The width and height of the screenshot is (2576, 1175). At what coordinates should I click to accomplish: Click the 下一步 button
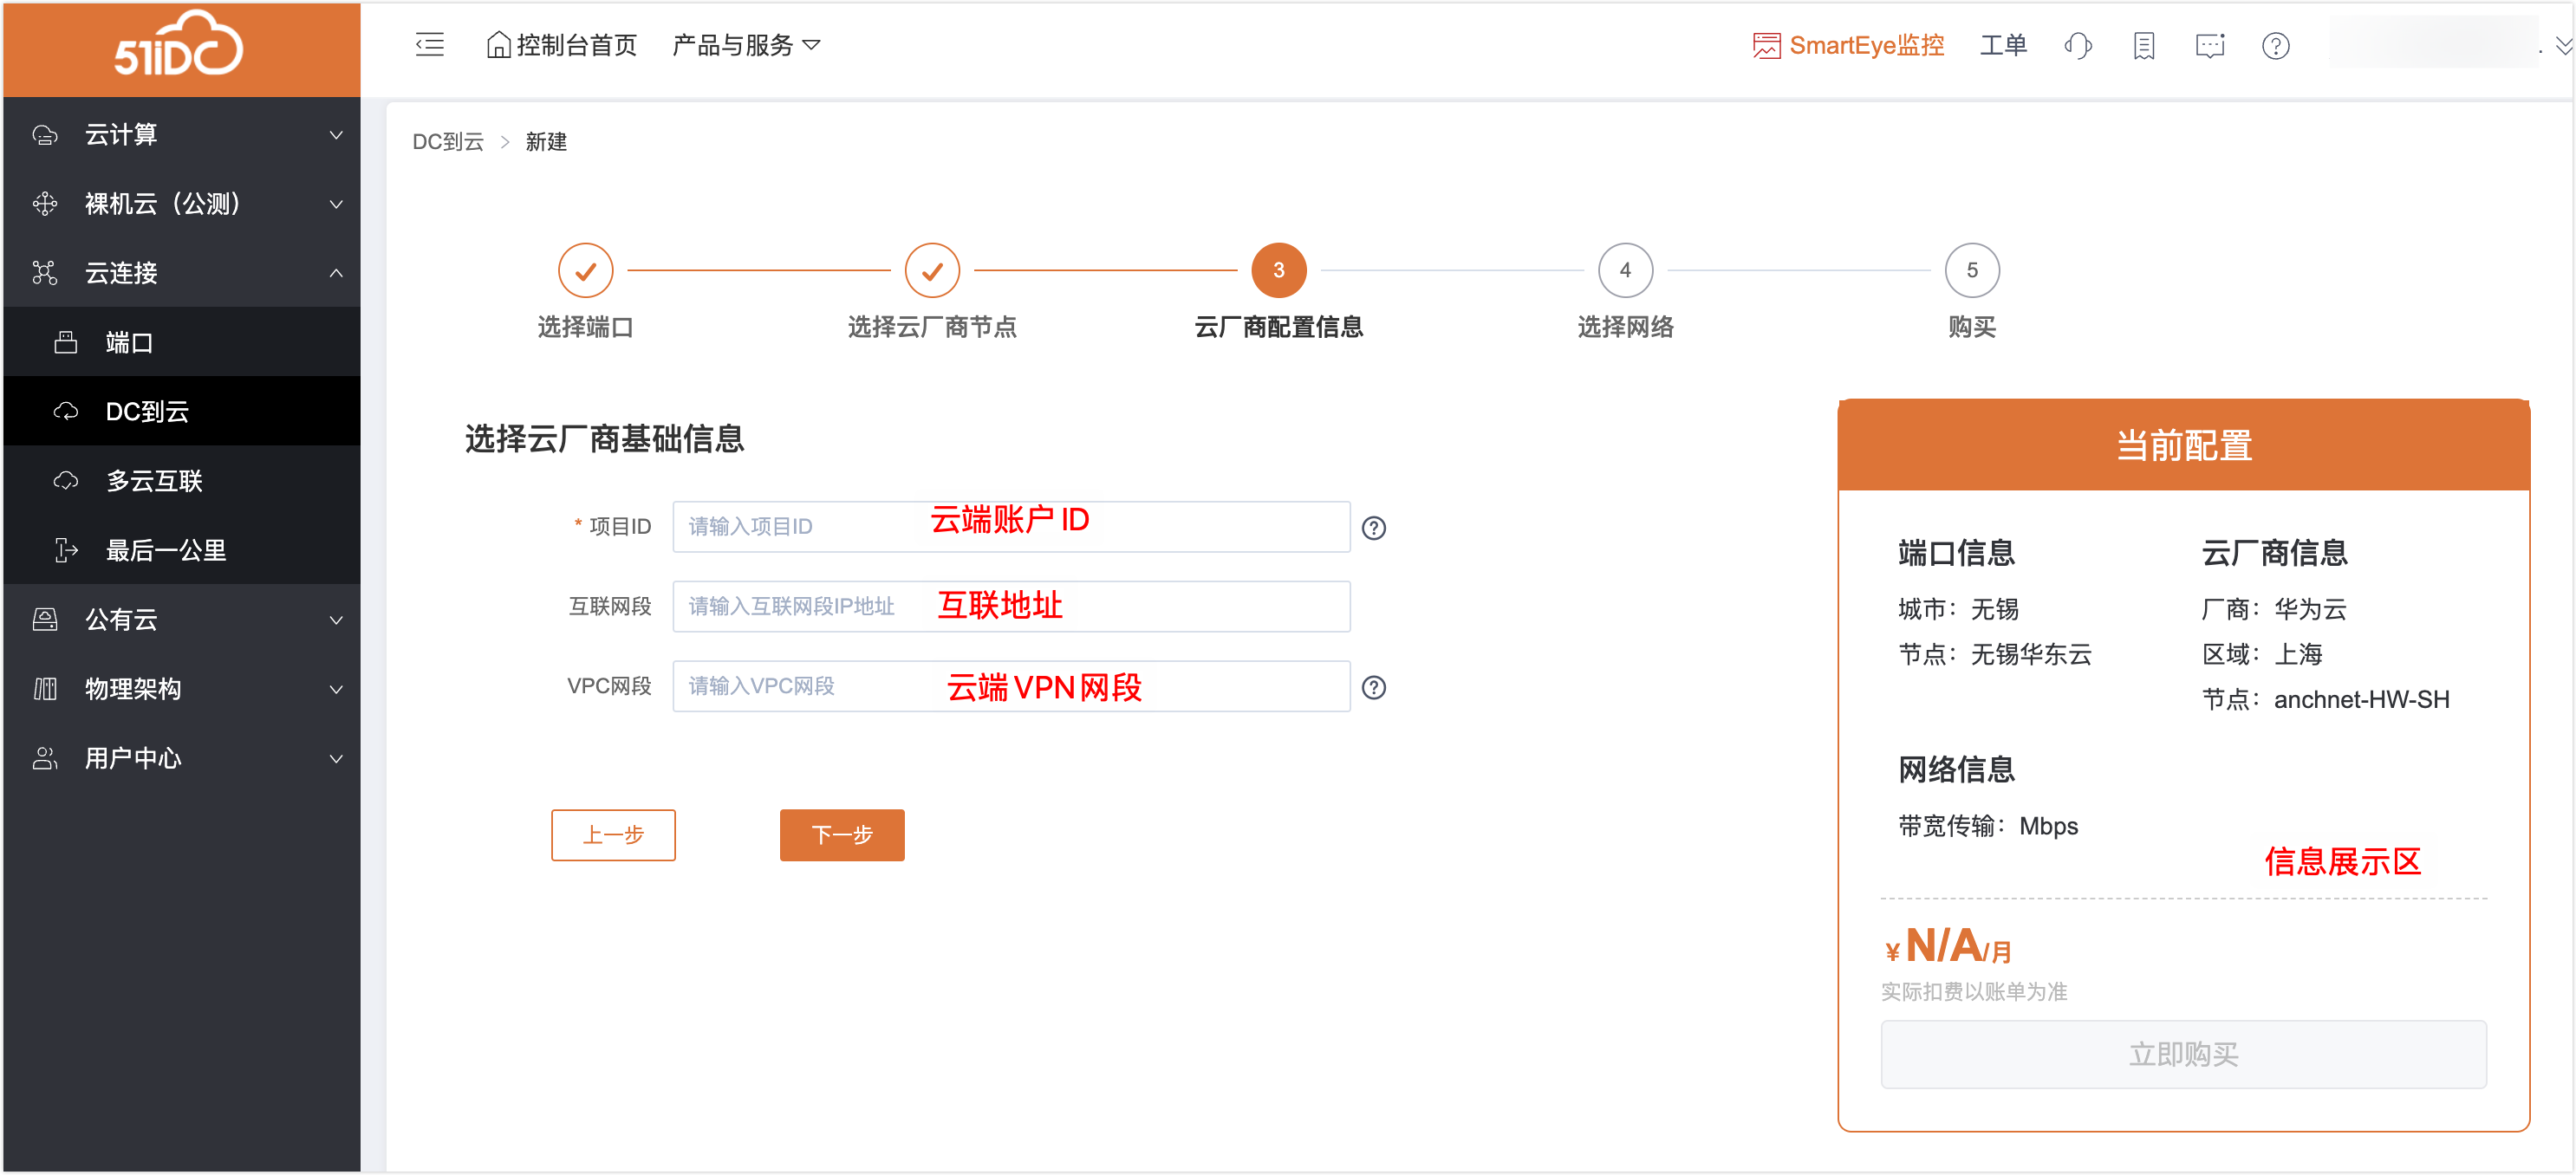tap(841, 835)
